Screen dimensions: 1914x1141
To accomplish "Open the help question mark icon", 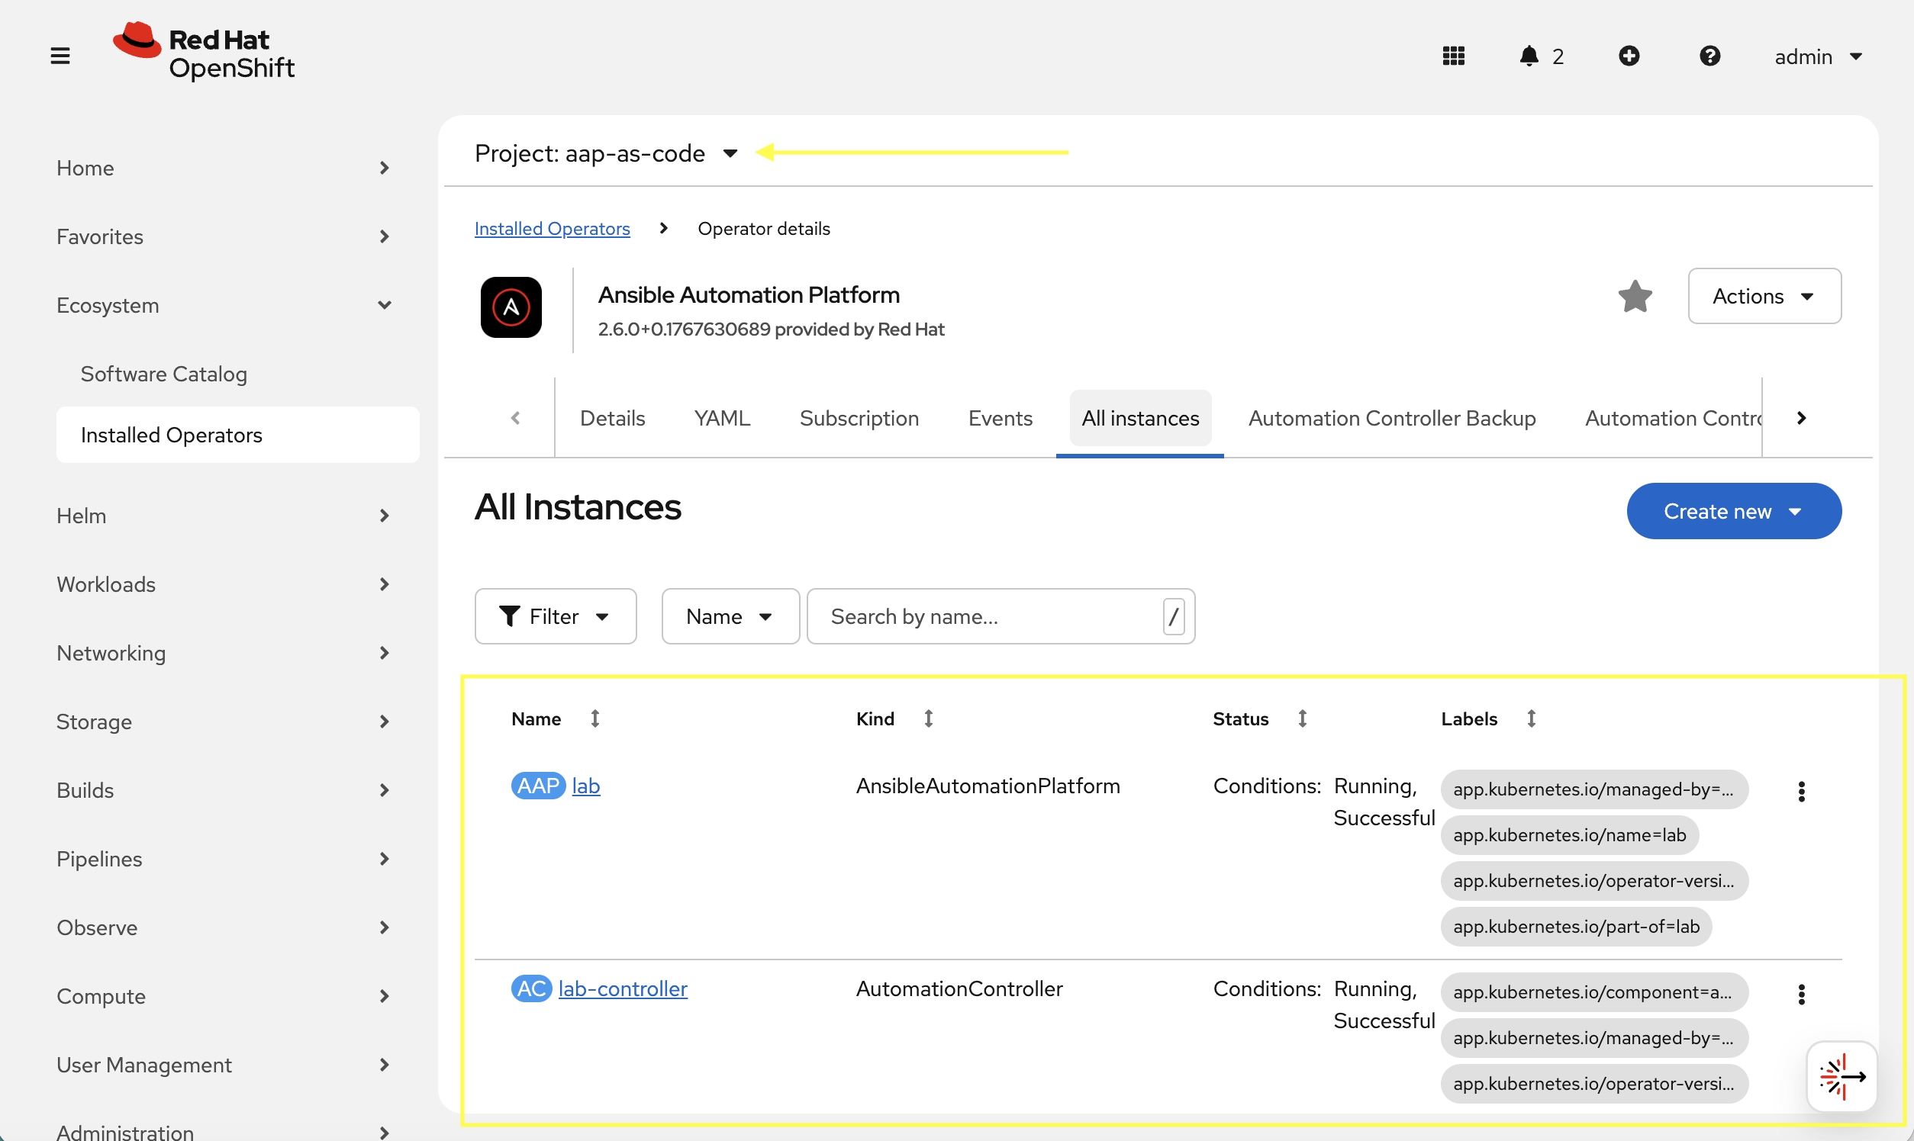I will (1709, 56).
